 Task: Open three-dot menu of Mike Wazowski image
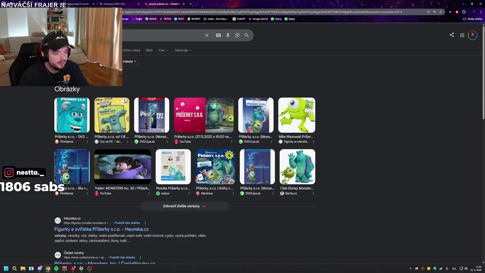click(x=313, y=142)
